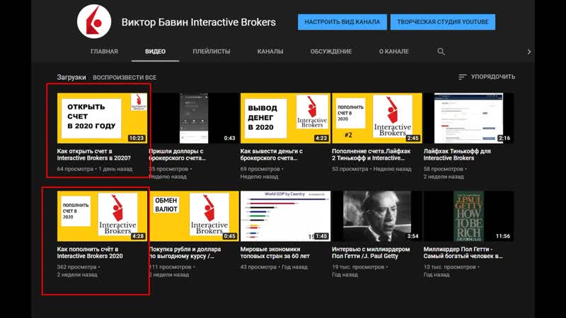Switch to the О канале tab
The image size is (566, 318).
394,52
